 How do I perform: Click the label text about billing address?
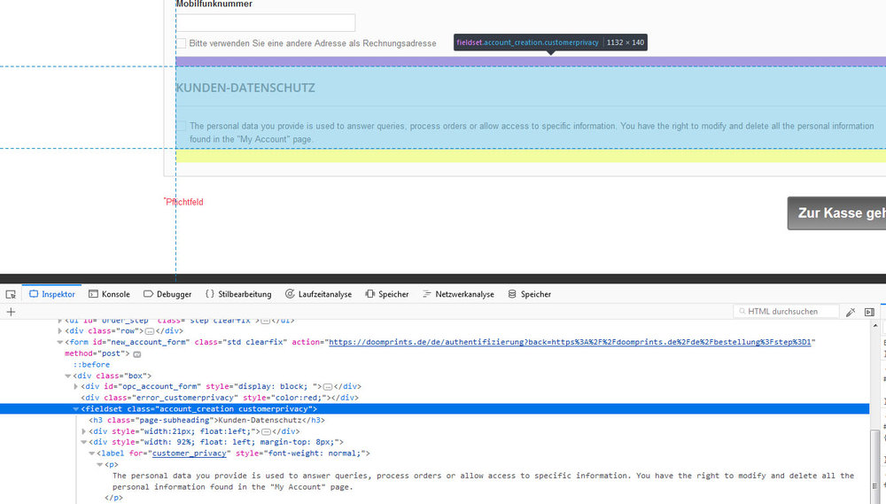313,43
